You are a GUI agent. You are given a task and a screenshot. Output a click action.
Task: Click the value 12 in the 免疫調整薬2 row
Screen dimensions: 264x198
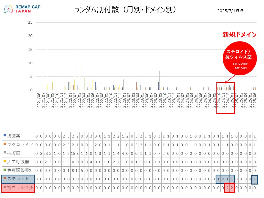tap(78, 170)
